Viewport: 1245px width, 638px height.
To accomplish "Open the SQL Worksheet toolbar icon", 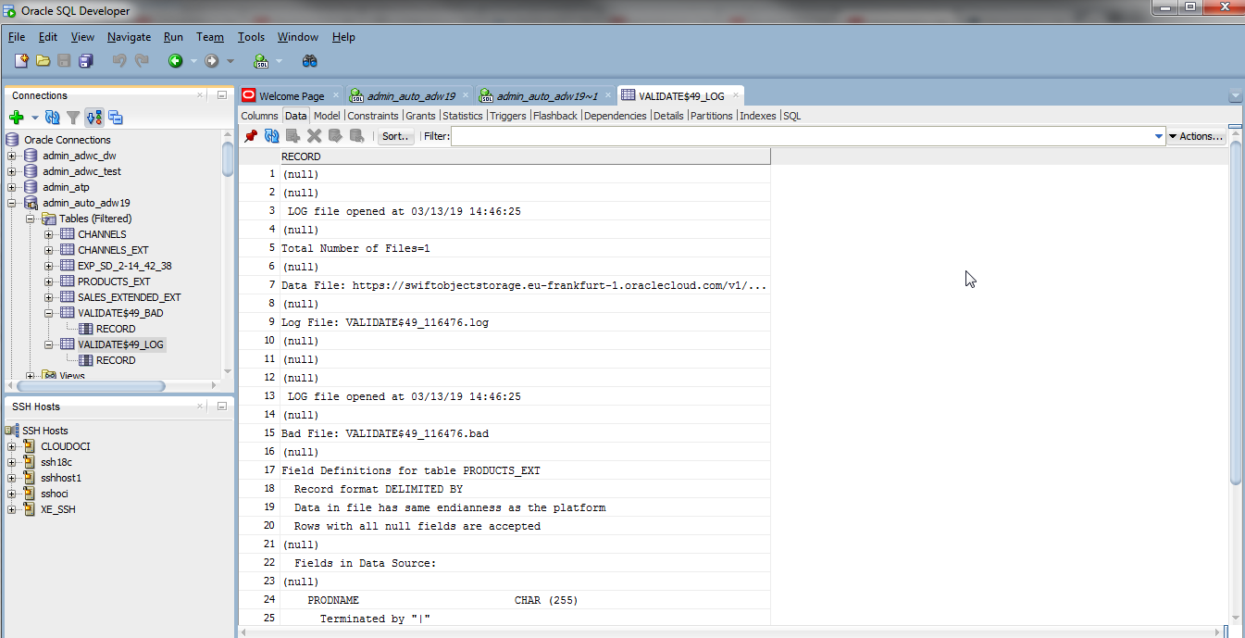I will point(261,61).
